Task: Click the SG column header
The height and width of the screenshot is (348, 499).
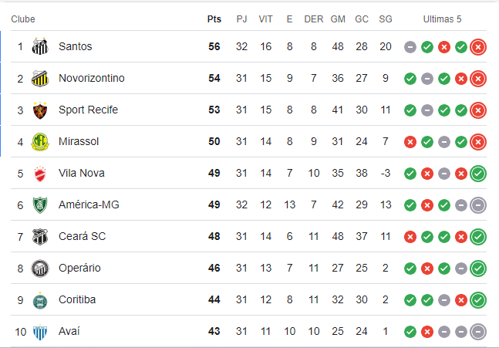Action: tap(386, 19)
